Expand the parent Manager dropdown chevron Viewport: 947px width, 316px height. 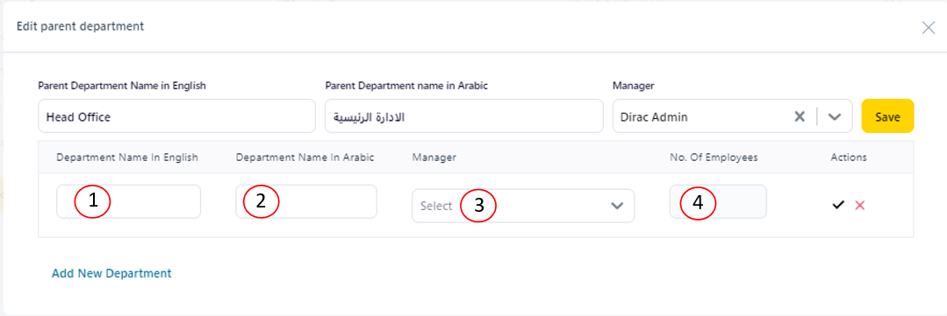[835, 116]
